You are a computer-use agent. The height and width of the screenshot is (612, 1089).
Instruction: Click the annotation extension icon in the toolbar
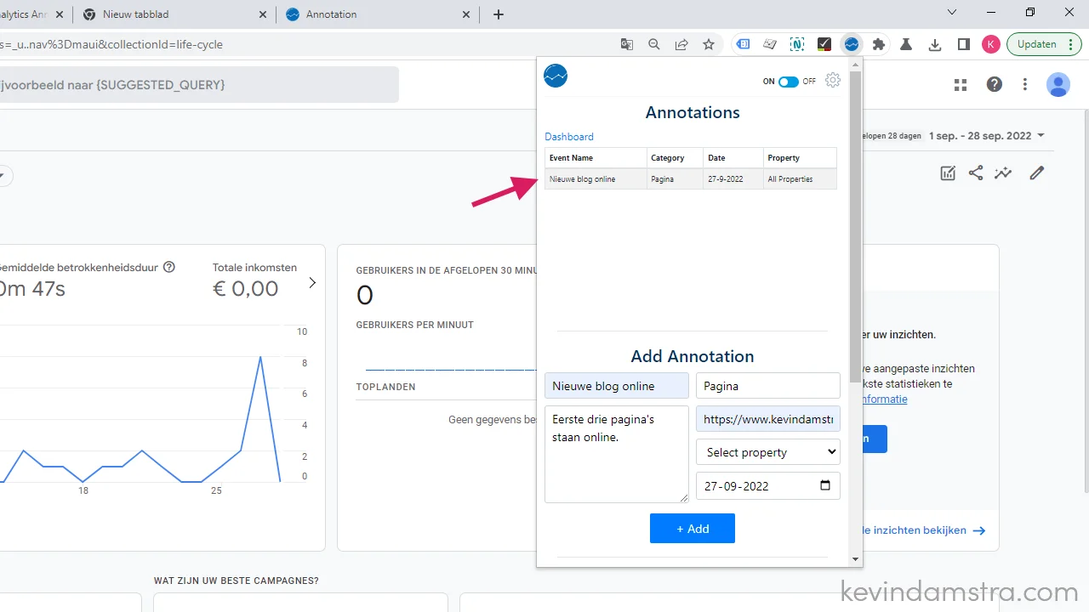point(852,44)
